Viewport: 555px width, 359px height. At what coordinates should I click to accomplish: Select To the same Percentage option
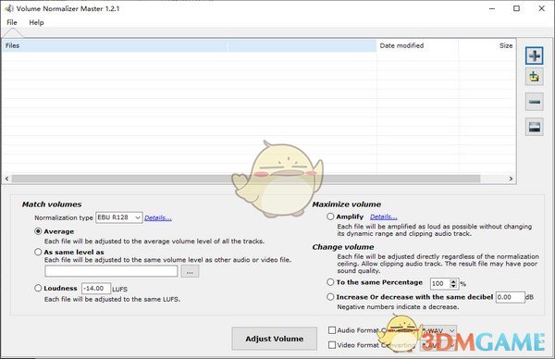(330, 282)
